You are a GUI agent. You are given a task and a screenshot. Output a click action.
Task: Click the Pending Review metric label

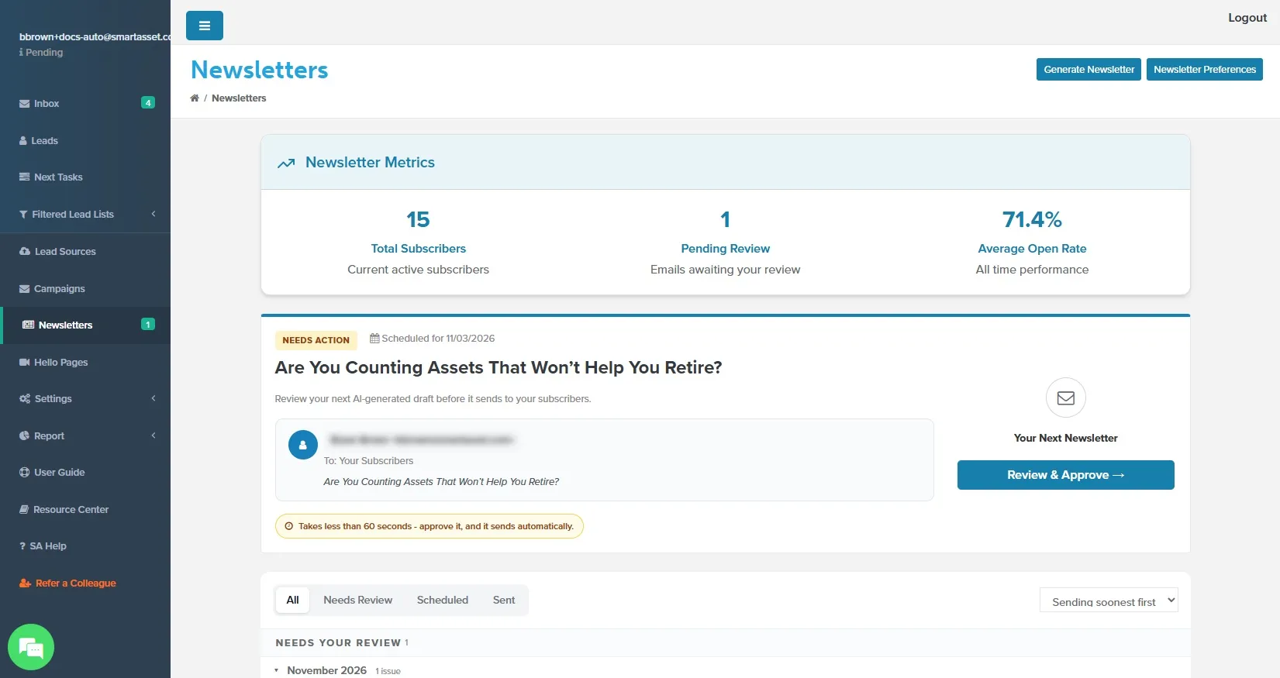[x=726, y=249]
